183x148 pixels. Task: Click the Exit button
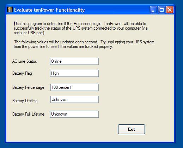coord(132,129)
